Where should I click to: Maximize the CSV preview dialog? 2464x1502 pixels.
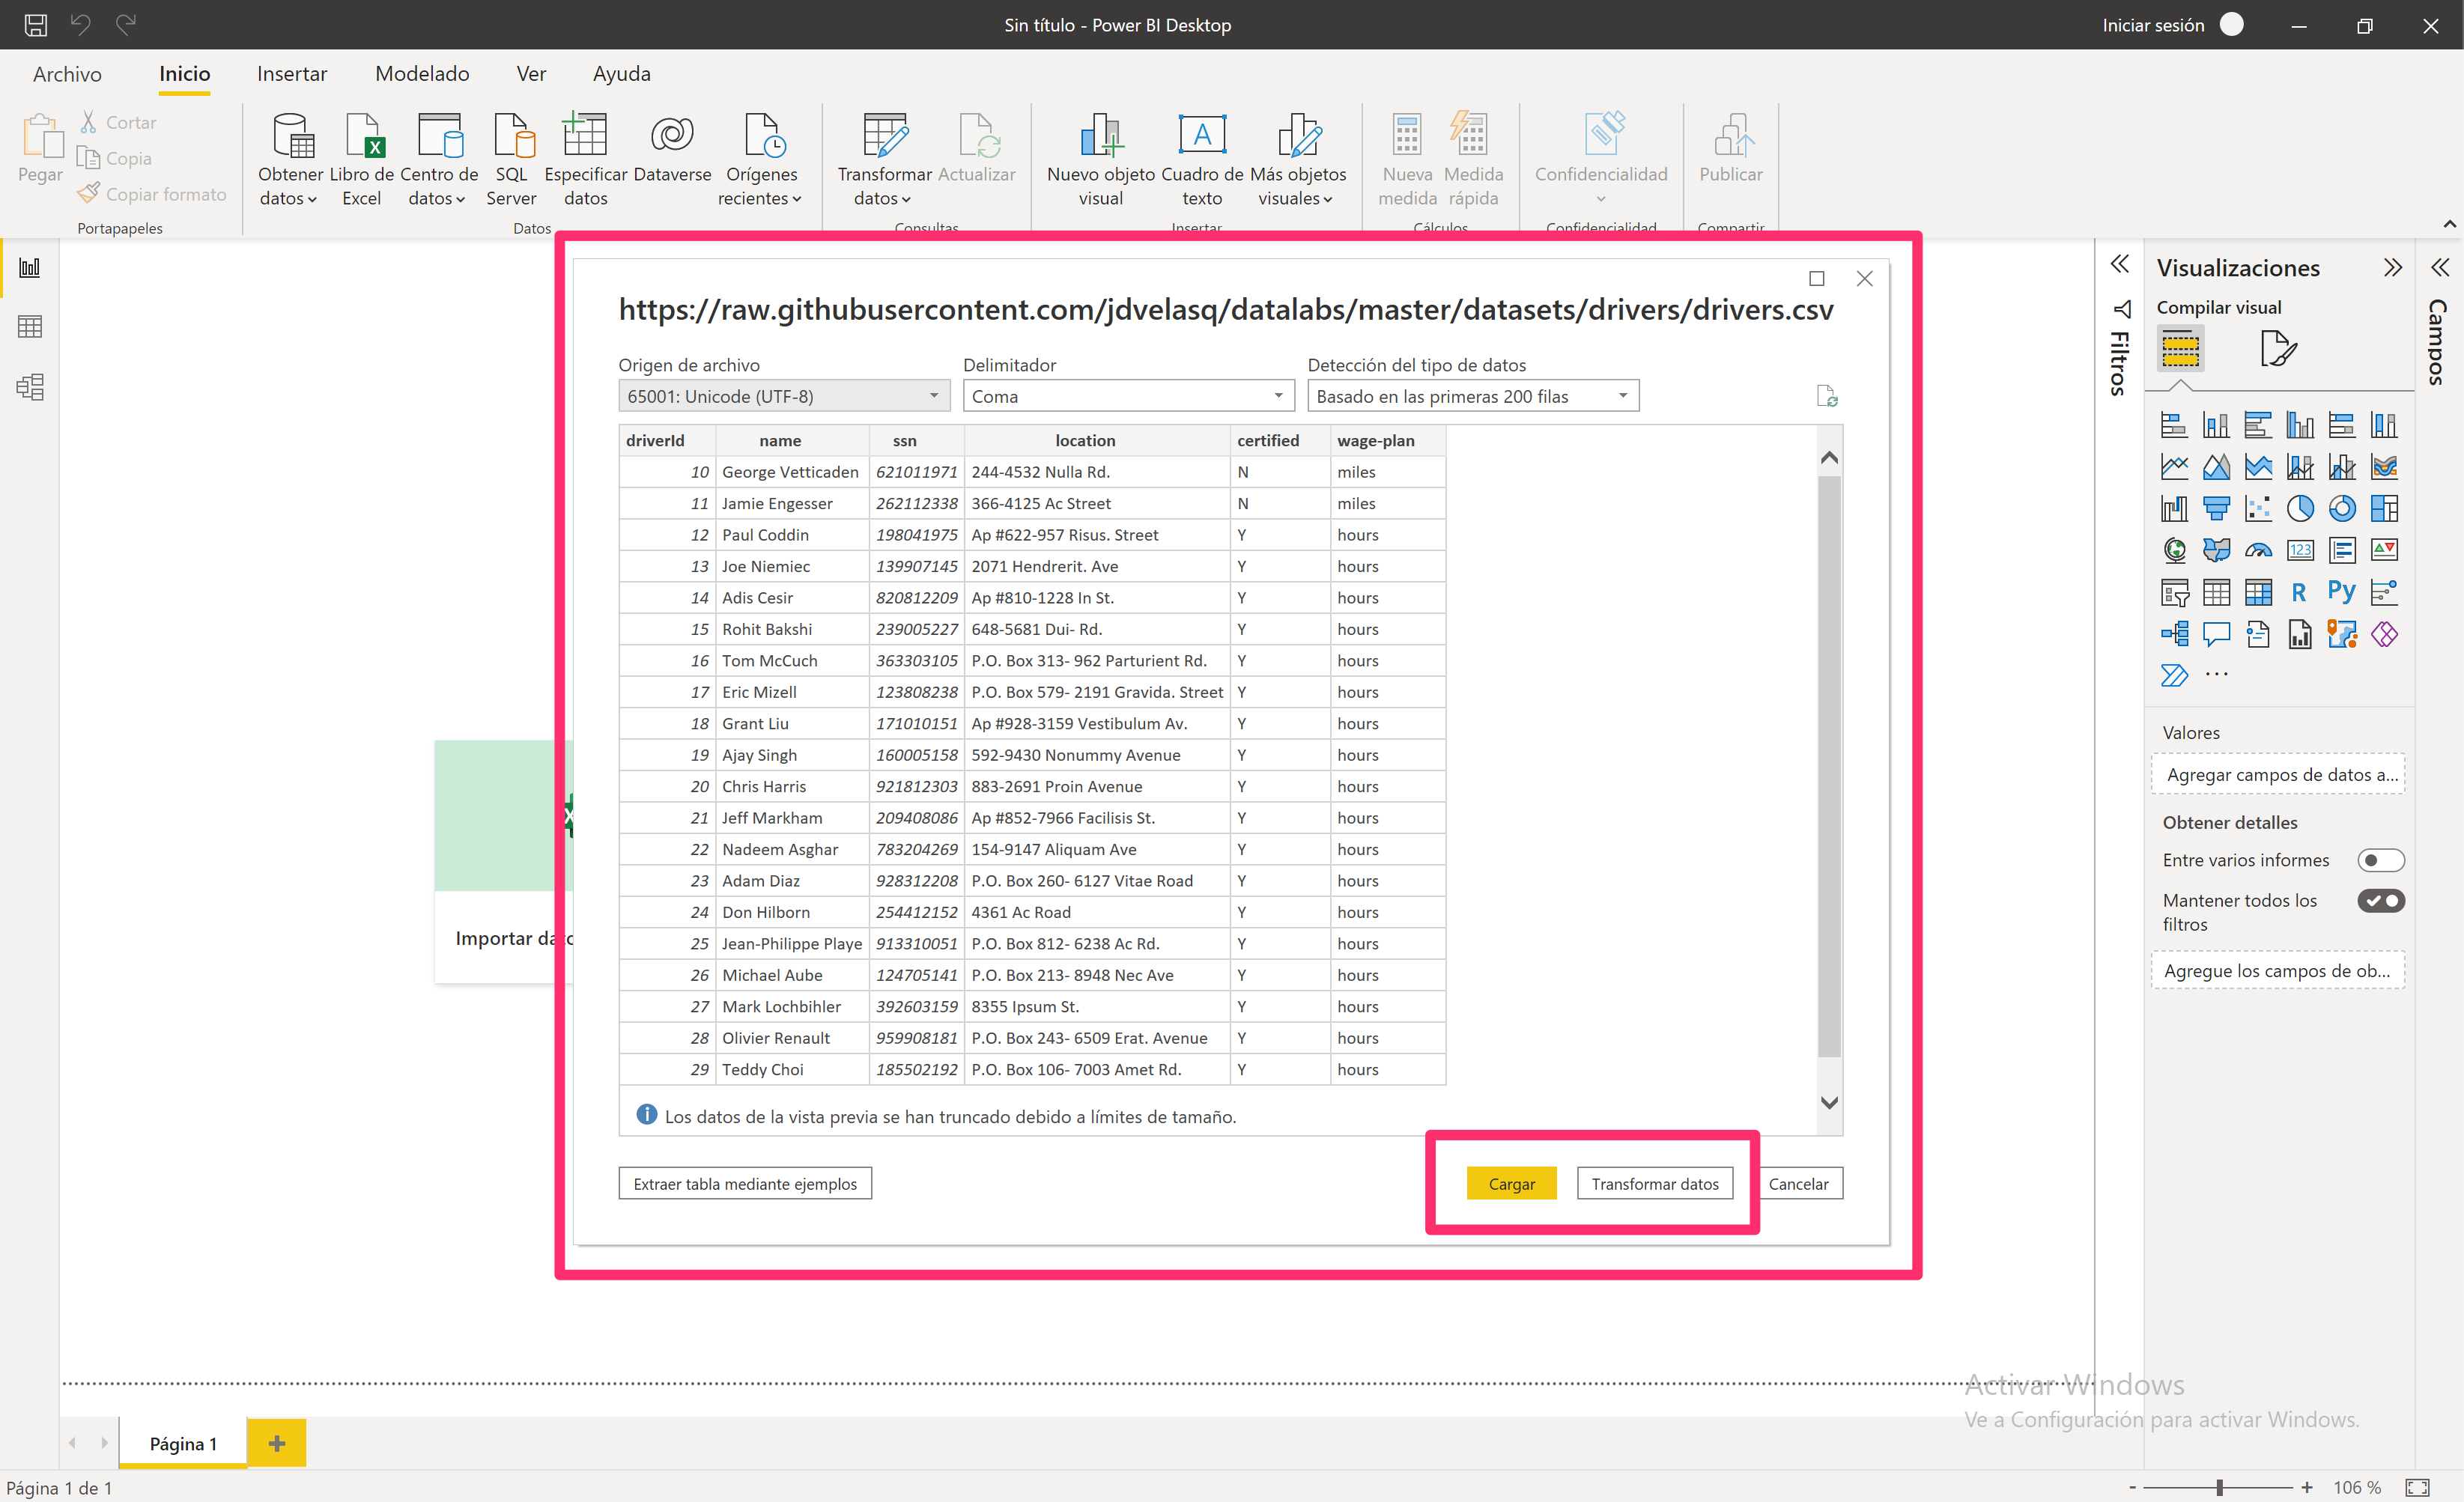point(1816,279)
